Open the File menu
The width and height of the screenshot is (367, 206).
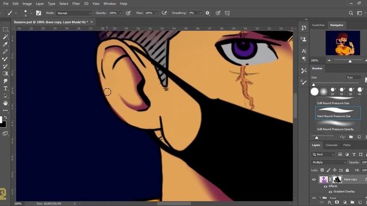[x=6, y=4]
